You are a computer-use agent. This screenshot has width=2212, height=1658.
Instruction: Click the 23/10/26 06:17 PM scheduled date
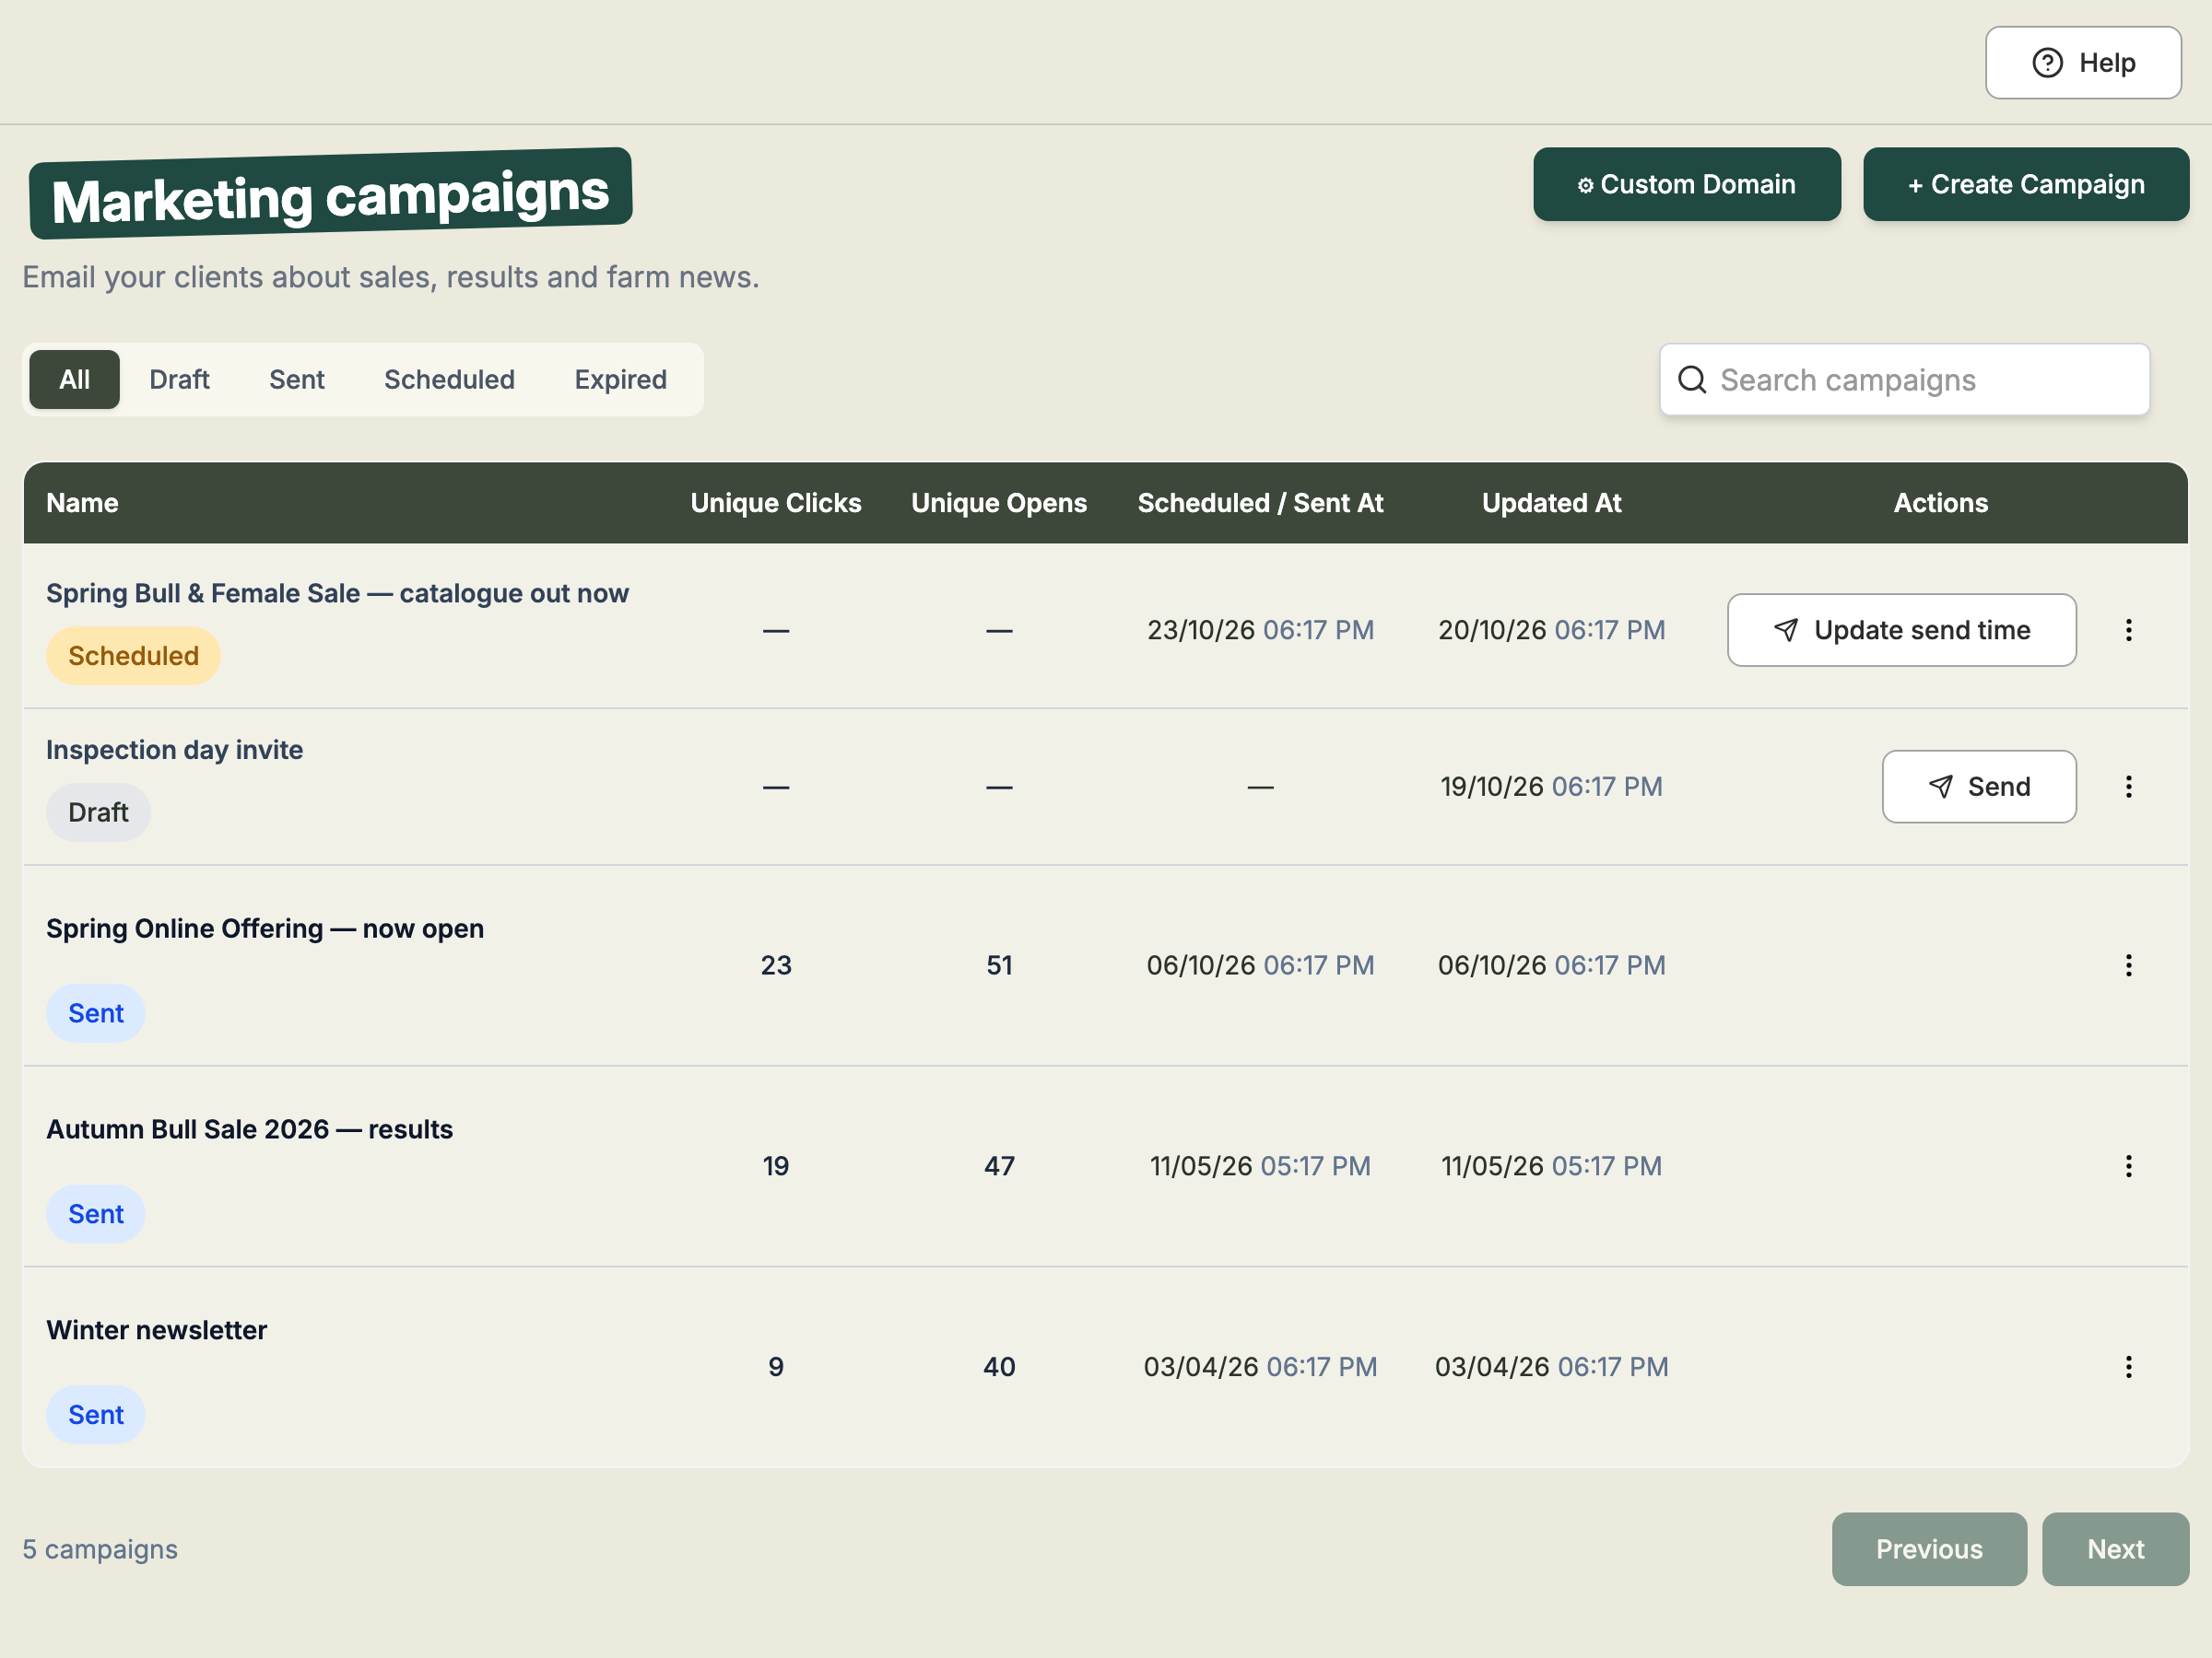[x=1260, y=631]
